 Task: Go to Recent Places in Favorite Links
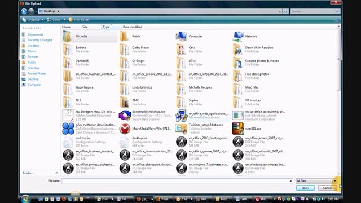pos(37,74)
